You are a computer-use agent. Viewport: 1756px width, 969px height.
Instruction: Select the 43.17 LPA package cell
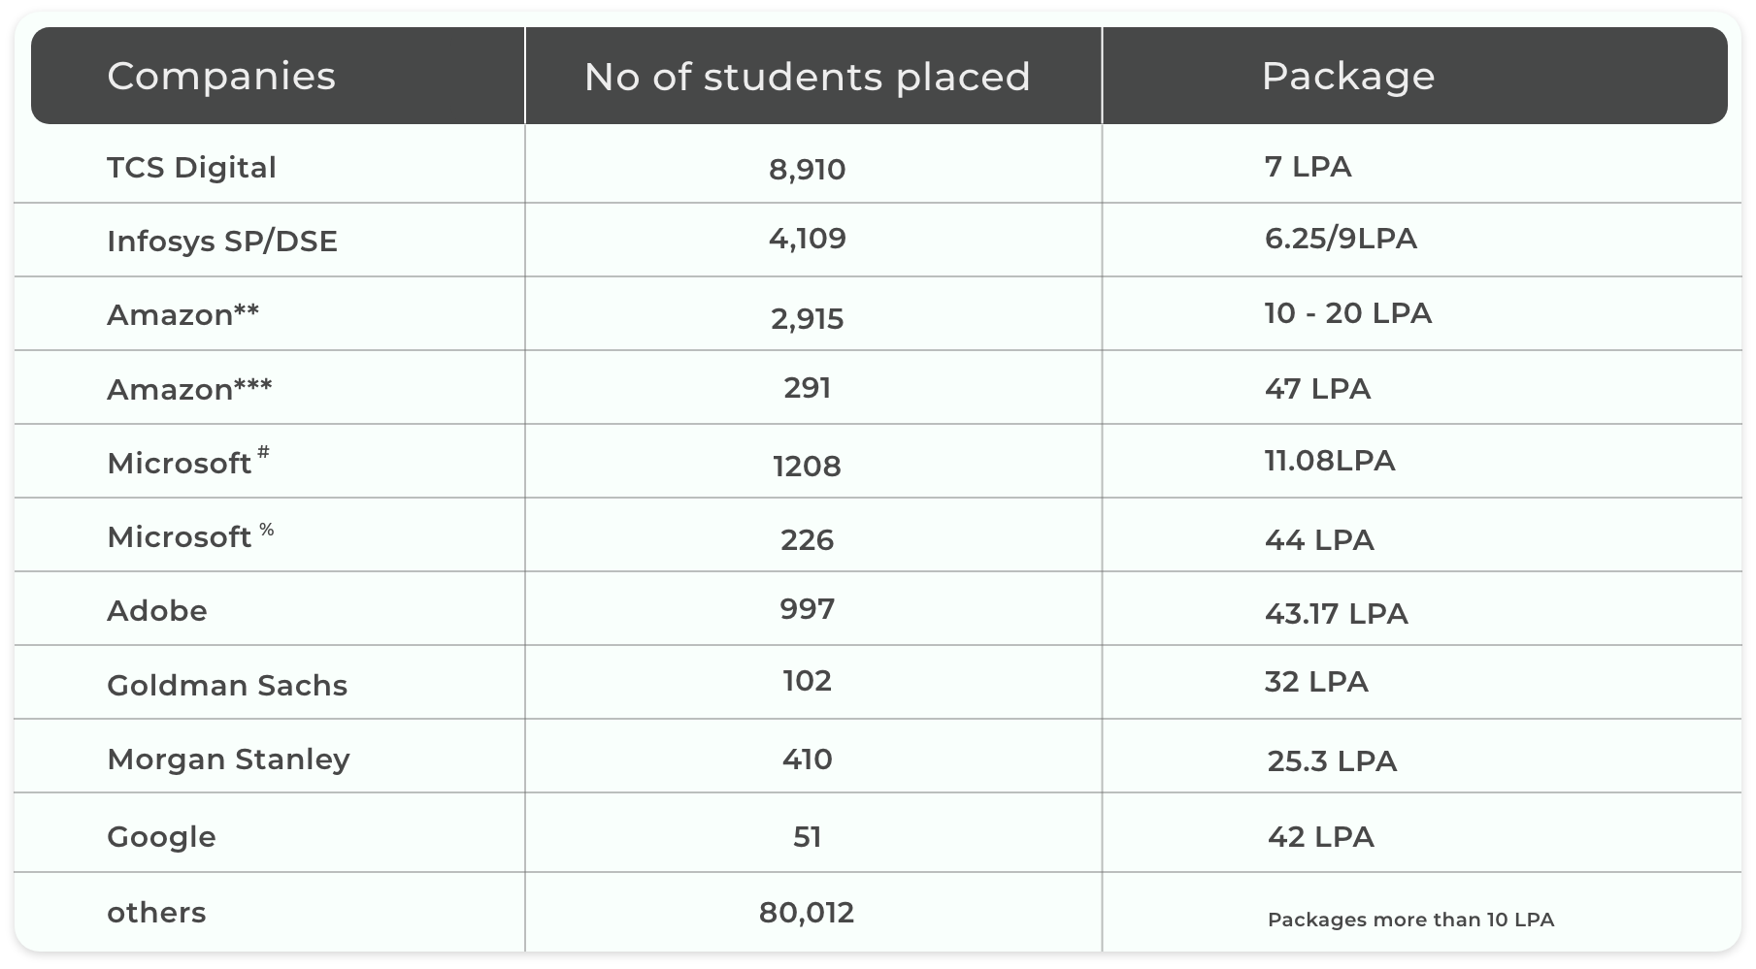(1336, 614)
